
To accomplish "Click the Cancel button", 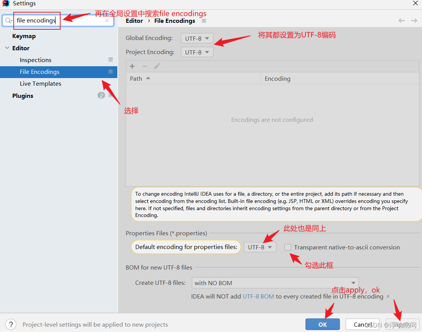I will click(363, 324).
